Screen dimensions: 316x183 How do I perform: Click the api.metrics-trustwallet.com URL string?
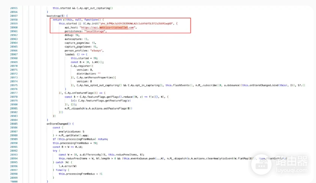click(x=108, y=27)
